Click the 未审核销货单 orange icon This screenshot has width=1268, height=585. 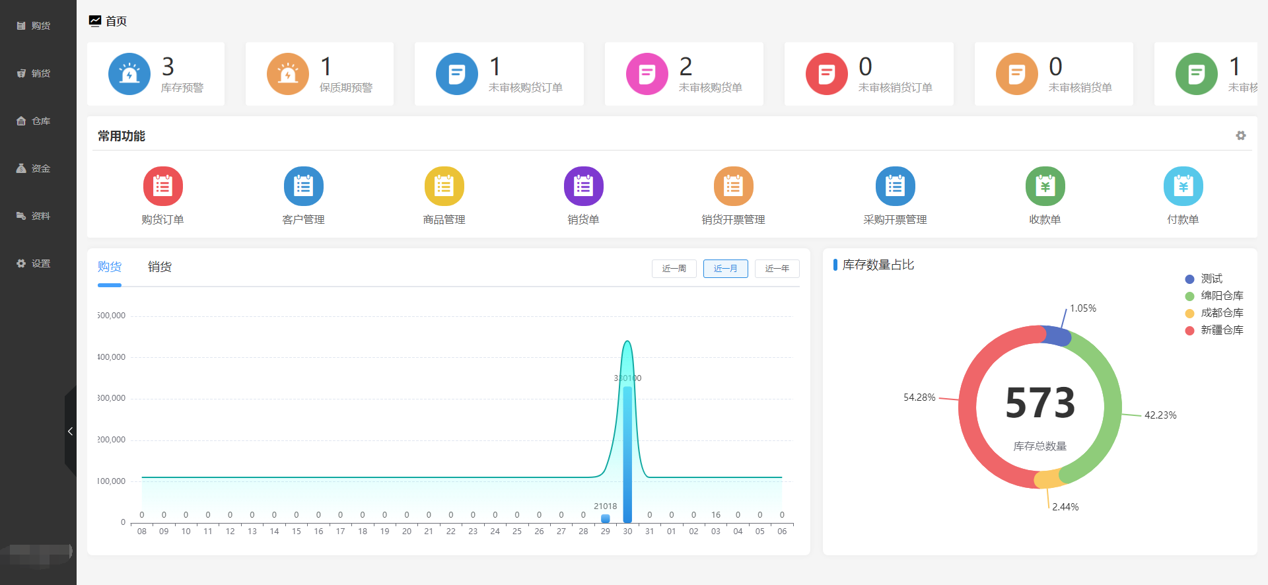1017,74
